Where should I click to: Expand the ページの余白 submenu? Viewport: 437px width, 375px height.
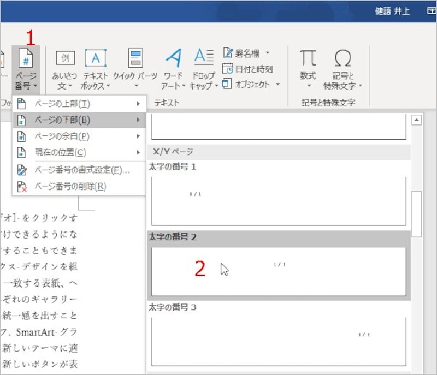66,136
